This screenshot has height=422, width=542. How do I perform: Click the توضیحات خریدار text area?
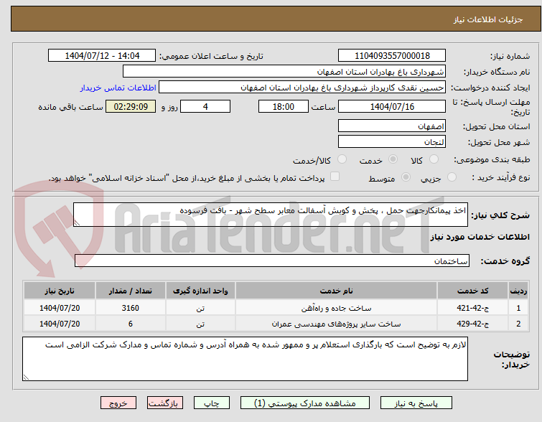point(245,359)
